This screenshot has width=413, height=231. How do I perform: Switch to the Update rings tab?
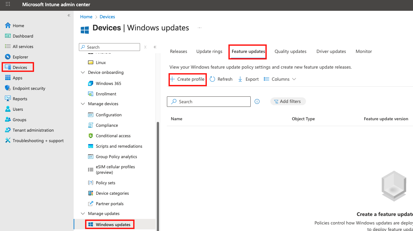point(209,51)
